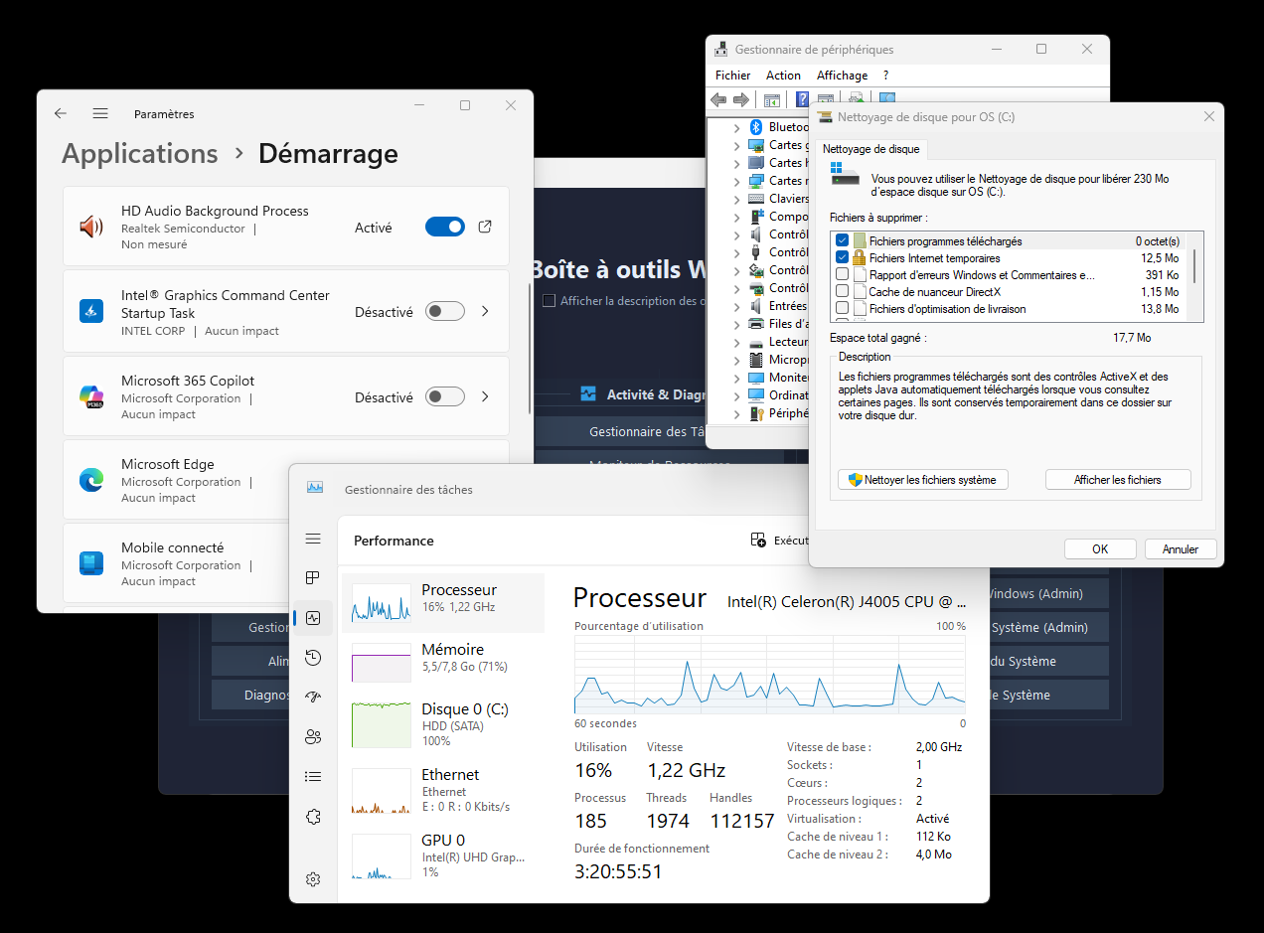Click Afficher les fichiers button
1264x933 pixels.
pos(1118,480)
